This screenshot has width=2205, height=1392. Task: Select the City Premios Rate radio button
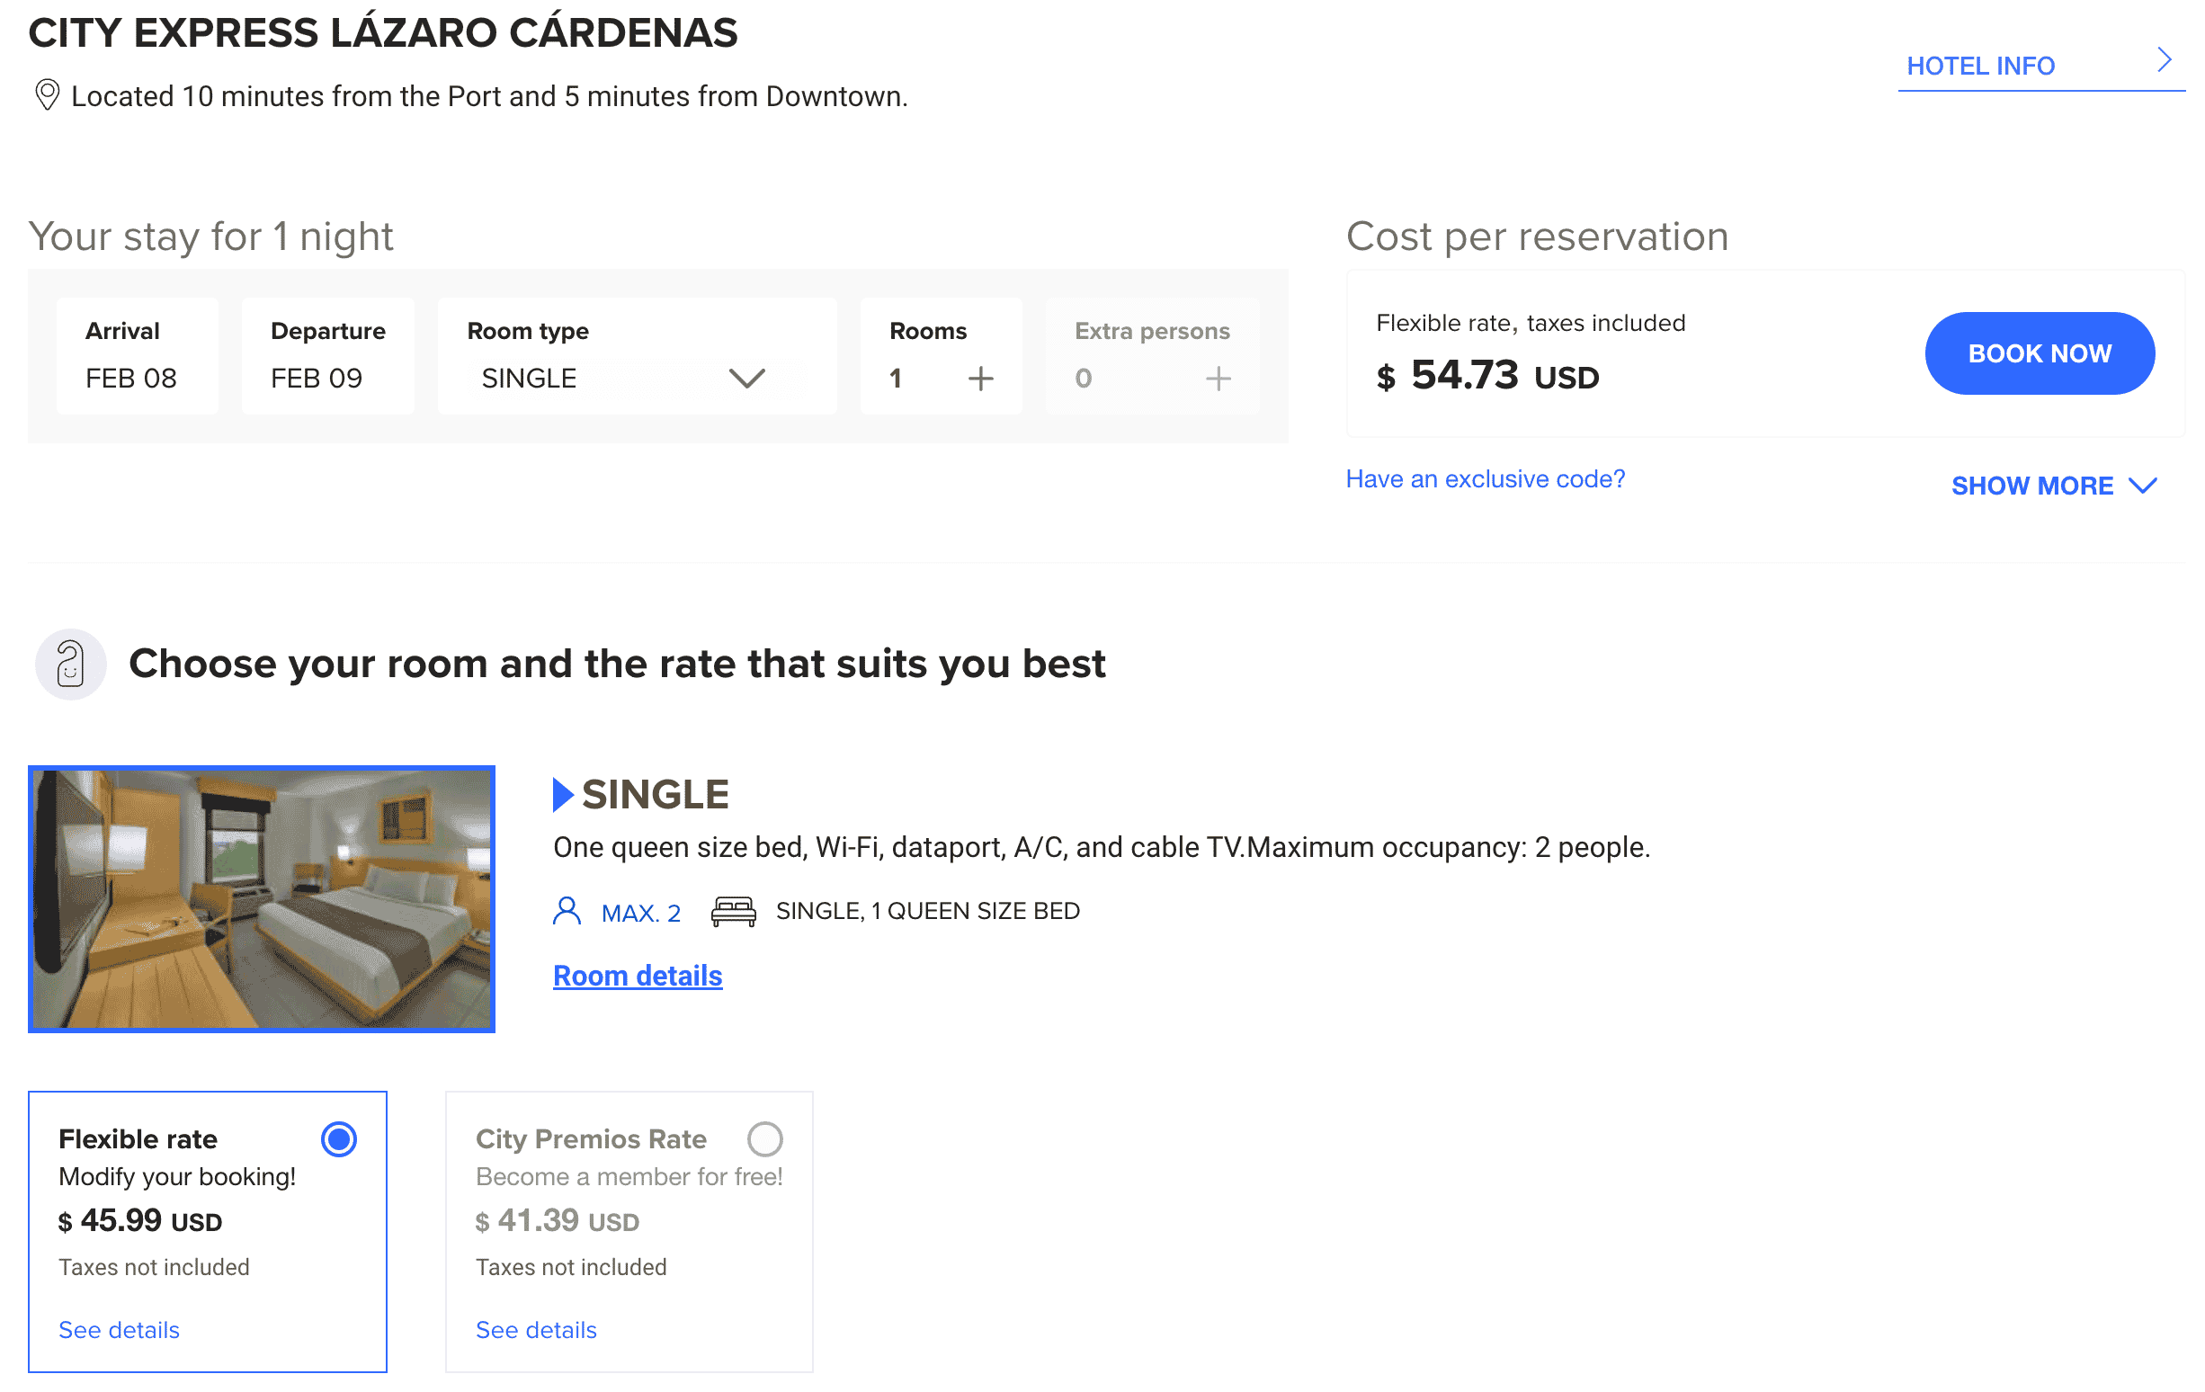[x=764, y=1139]
